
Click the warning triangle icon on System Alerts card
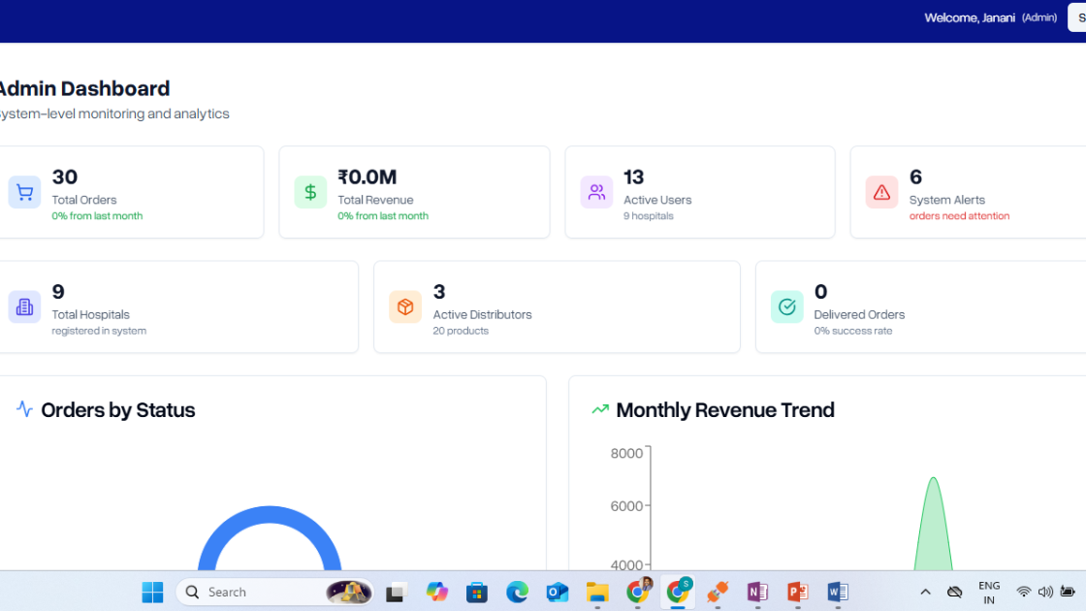pyautogui.click(x=881, y=192)
